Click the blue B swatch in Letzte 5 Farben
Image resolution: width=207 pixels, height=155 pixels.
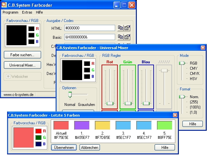point(38,145)
